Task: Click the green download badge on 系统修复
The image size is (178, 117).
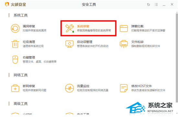Action: click(x=73, y=32)
